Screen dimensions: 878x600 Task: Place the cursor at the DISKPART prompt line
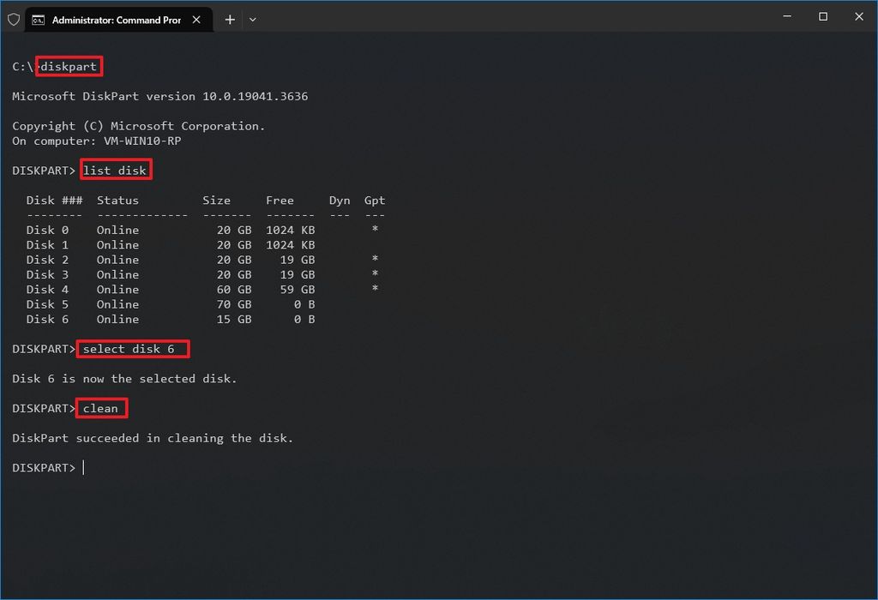click(82, 467)
